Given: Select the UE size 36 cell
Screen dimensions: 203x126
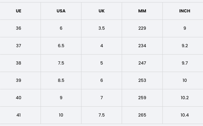Looking at the screenshot, I should click(x=19, y=28).
